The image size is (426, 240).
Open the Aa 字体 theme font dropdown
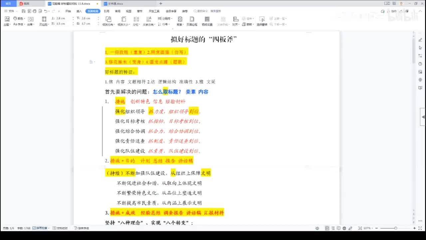(x=19, y=24)
